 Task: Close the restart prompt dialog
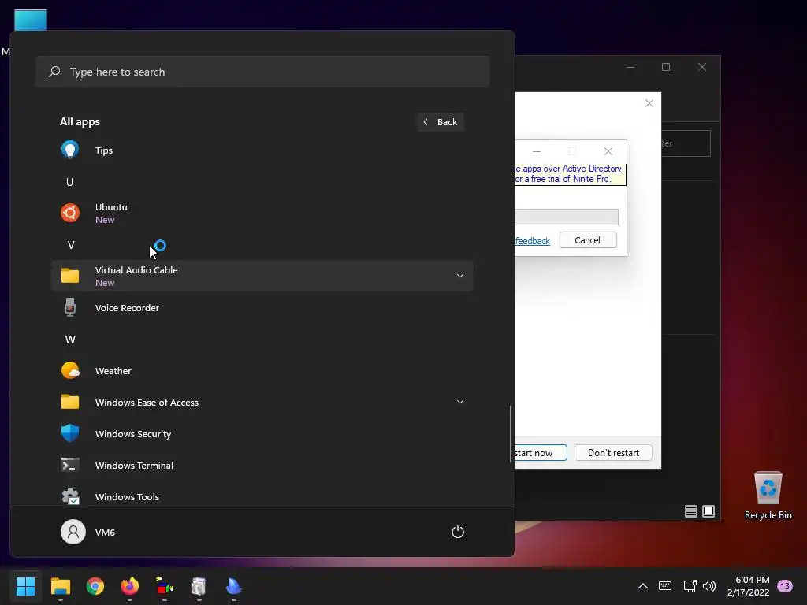pos(649,103)
